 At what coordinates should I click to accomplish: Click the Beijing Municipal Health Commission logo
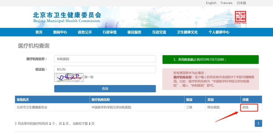(x=67, y=17)
